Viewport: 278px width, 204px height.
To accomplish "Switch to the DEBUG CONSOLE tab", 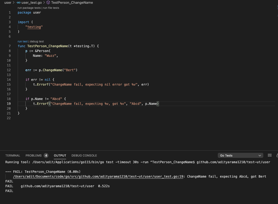I will 84,155.
